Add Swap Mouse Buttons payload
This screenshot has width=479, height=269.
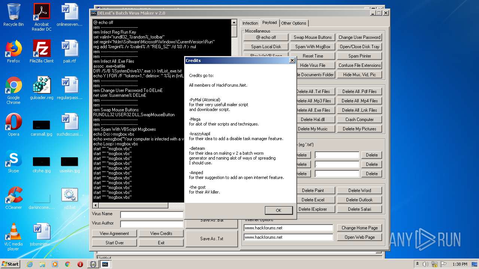(313, 37)
